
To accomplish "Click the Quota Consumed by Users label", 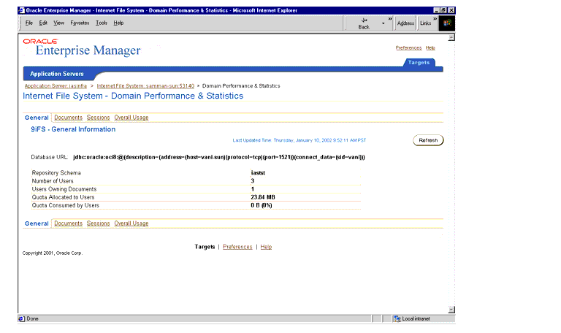I will [x=66, y=206].
